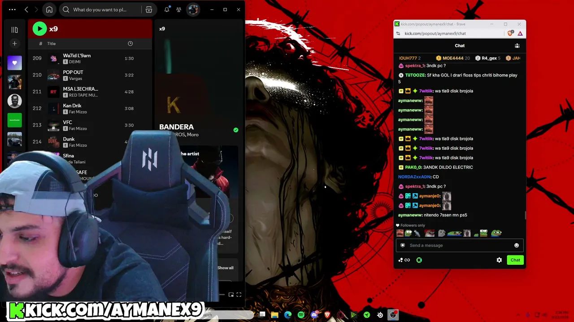Open TiiTOOZE username in chat

415,75
